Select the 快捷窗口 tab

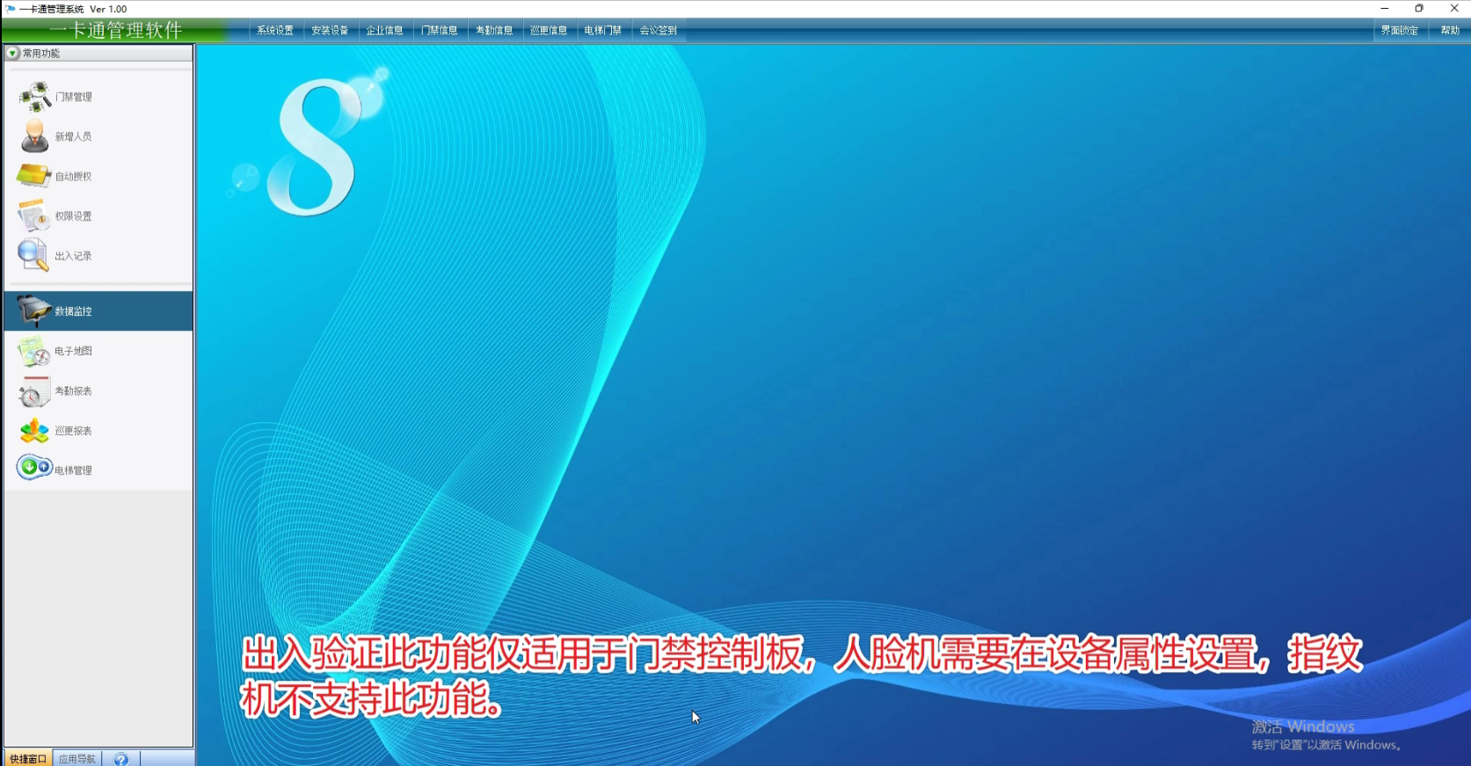tap(28, 759)
